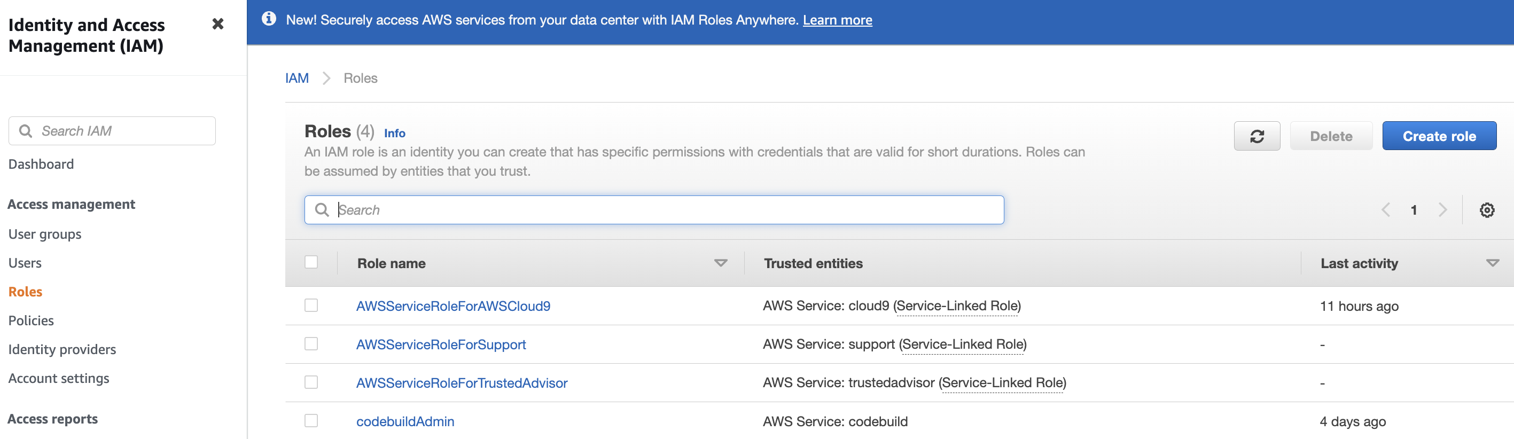Select the AWSServiceRoleForSupport row checkbox

coord(311,344)
